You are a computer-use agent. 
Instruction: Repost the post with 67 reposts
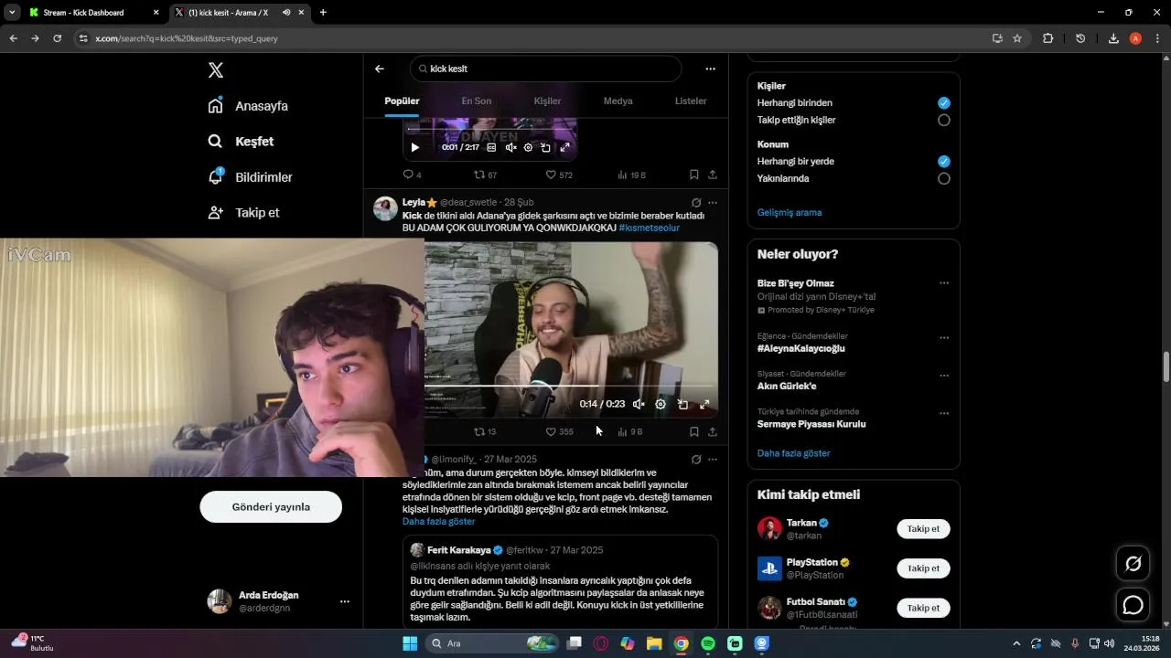(485, 175)
